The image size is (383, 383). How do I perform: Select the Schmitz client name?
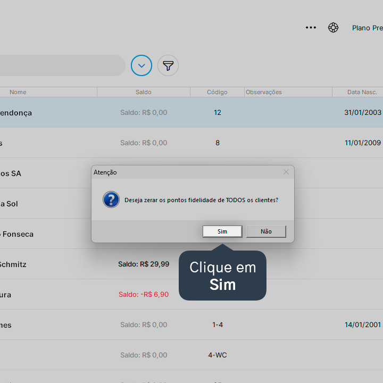pyautogui.click(x=13, y=264)
